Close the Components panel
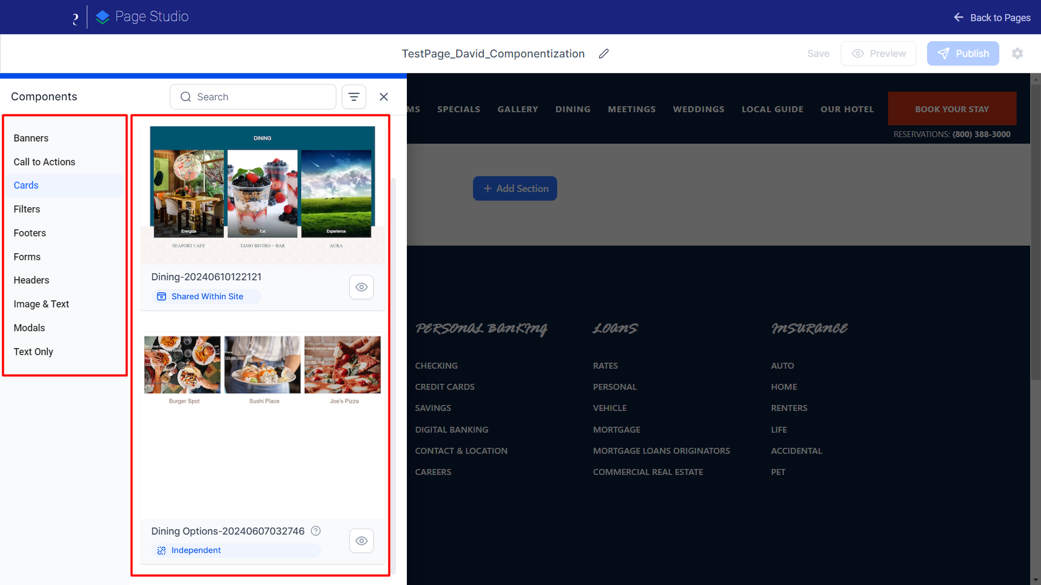Image resolution: width=1041 pixels, height=585 pixels. pyautogui.click(x=384, y=97)
